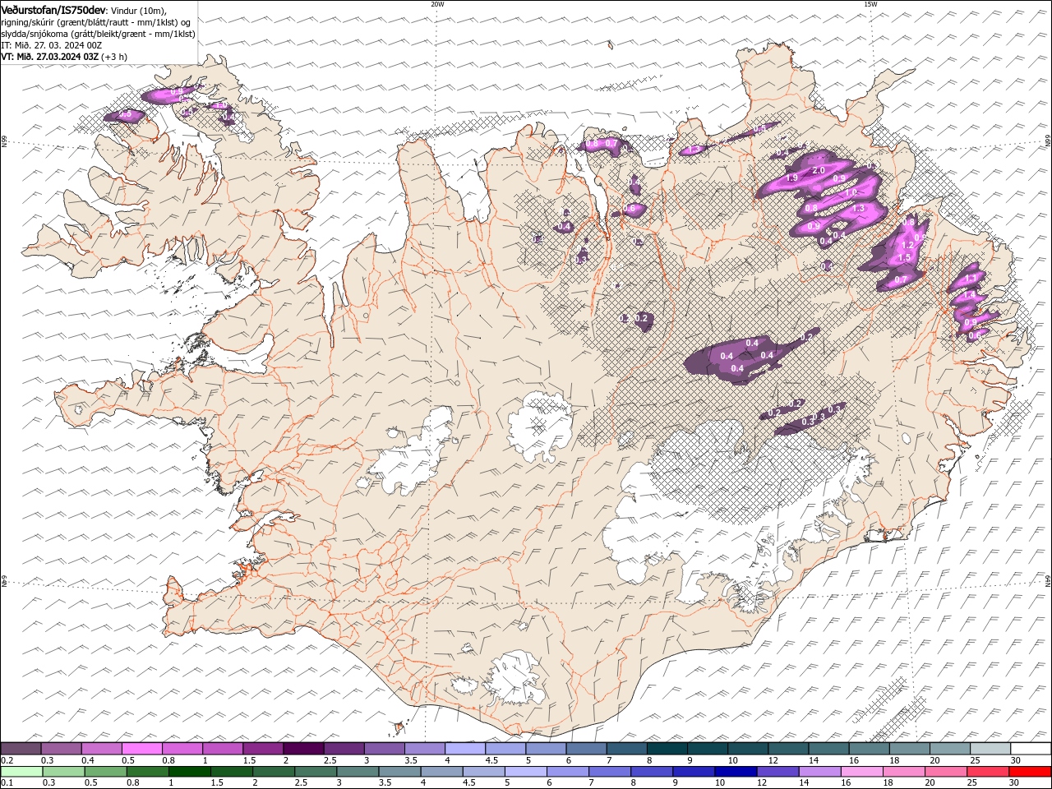Click the deep blue rain swatch between 10 and 12
This screenshot has height=789, width=1052.
click(x=735, y=772)
